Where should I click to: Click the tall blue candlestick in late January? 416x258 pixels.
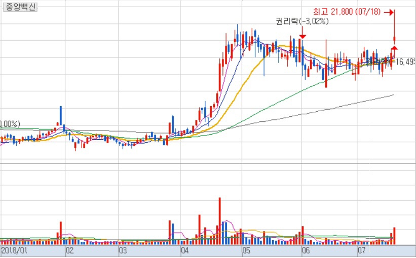pos(60,116)
